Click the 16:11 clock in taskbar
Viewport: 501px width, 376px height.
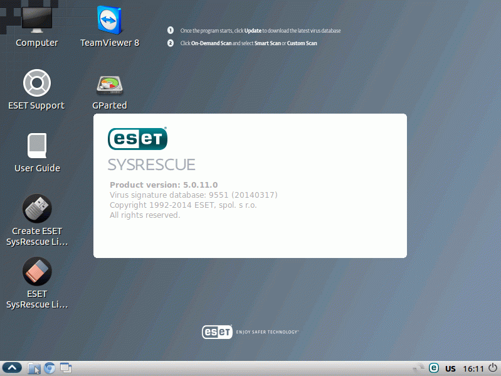[x=473, y=368]
